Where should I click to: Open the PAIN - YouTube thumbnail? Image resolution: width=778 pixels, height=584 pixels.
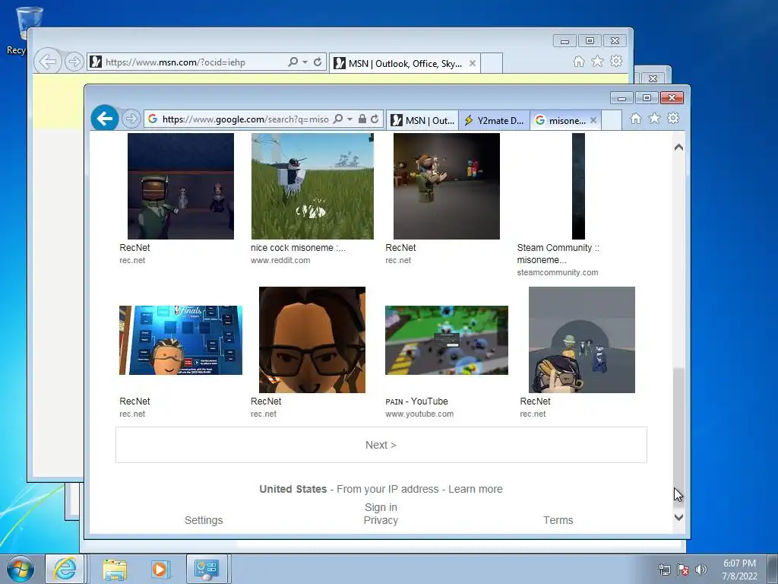(x=447, y=340)
